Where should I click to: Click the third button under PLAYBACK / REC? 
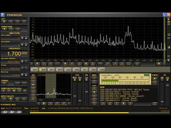[19, 112]
